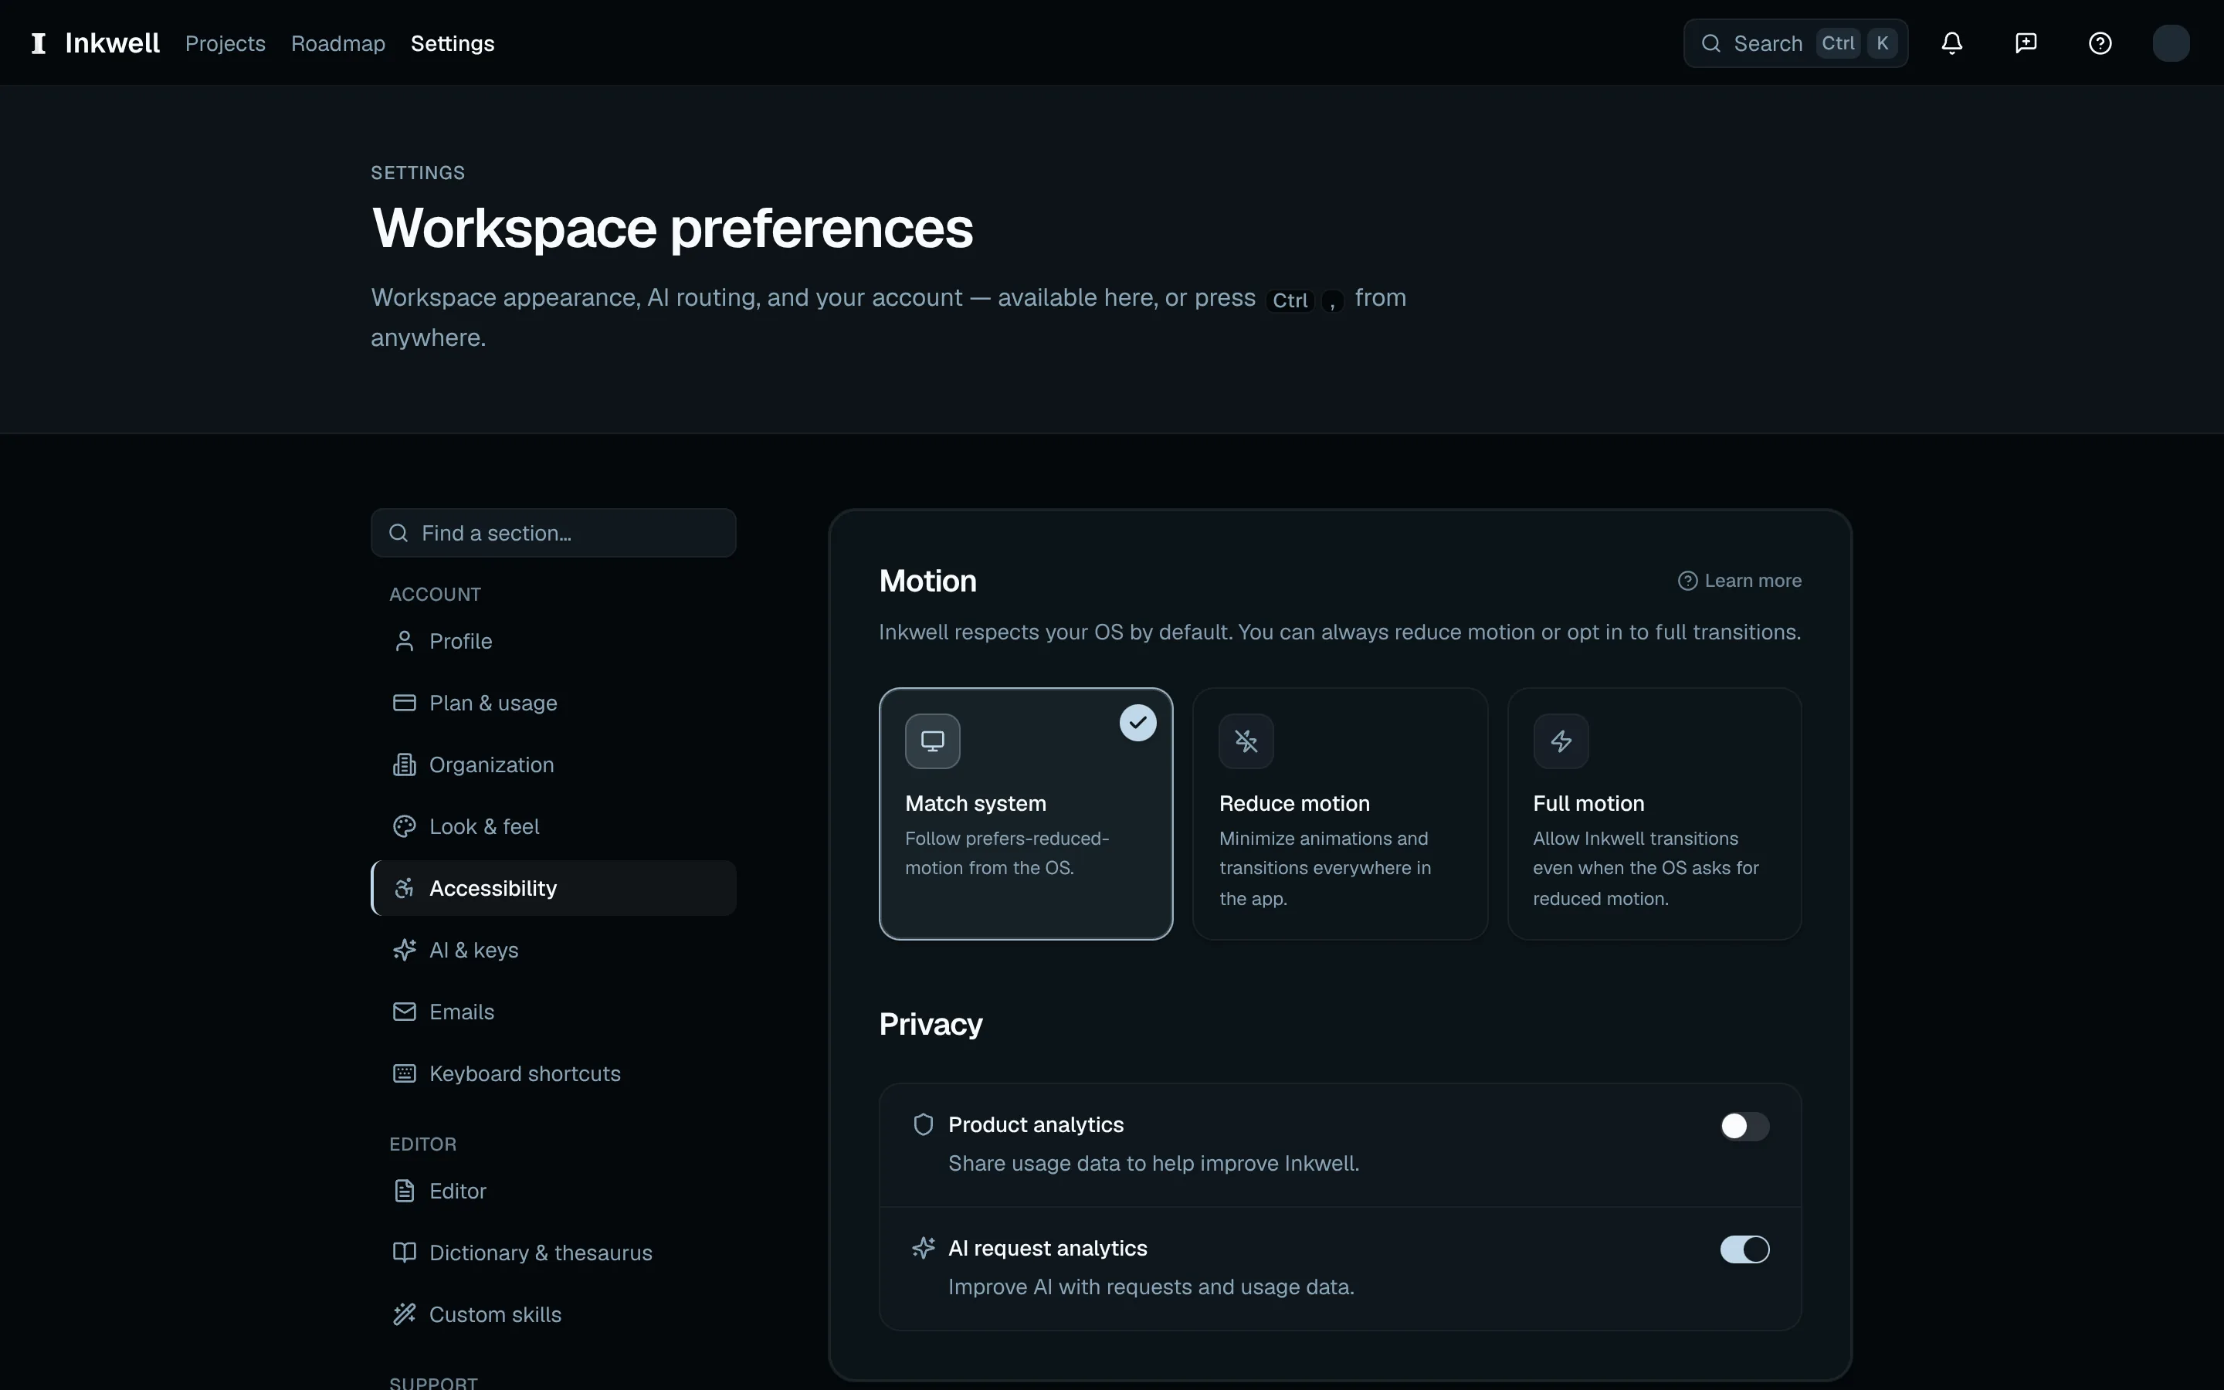Click the Look & feel palette icon
This screenshot has width=2224, height=1390.
coord(405,826)
